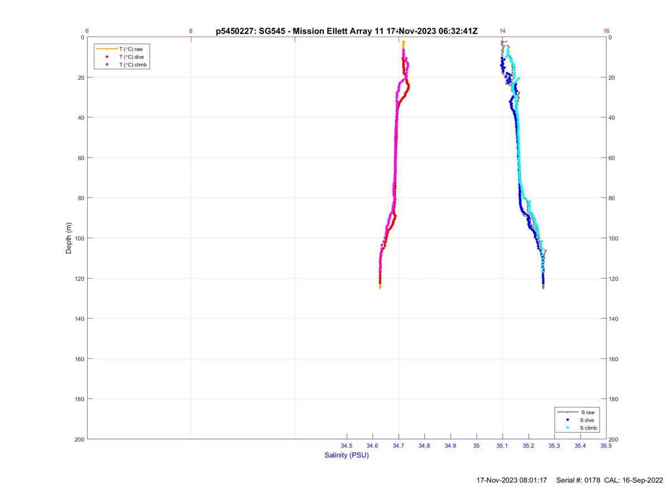Select the 'T (°C) dive' legend label
This screenshot has height=494, width=670.
(131, 57)
